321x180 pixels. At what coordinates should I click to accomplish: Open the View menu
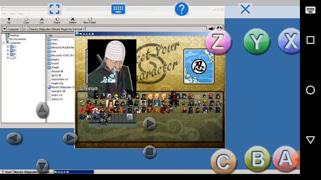point(12,14)
